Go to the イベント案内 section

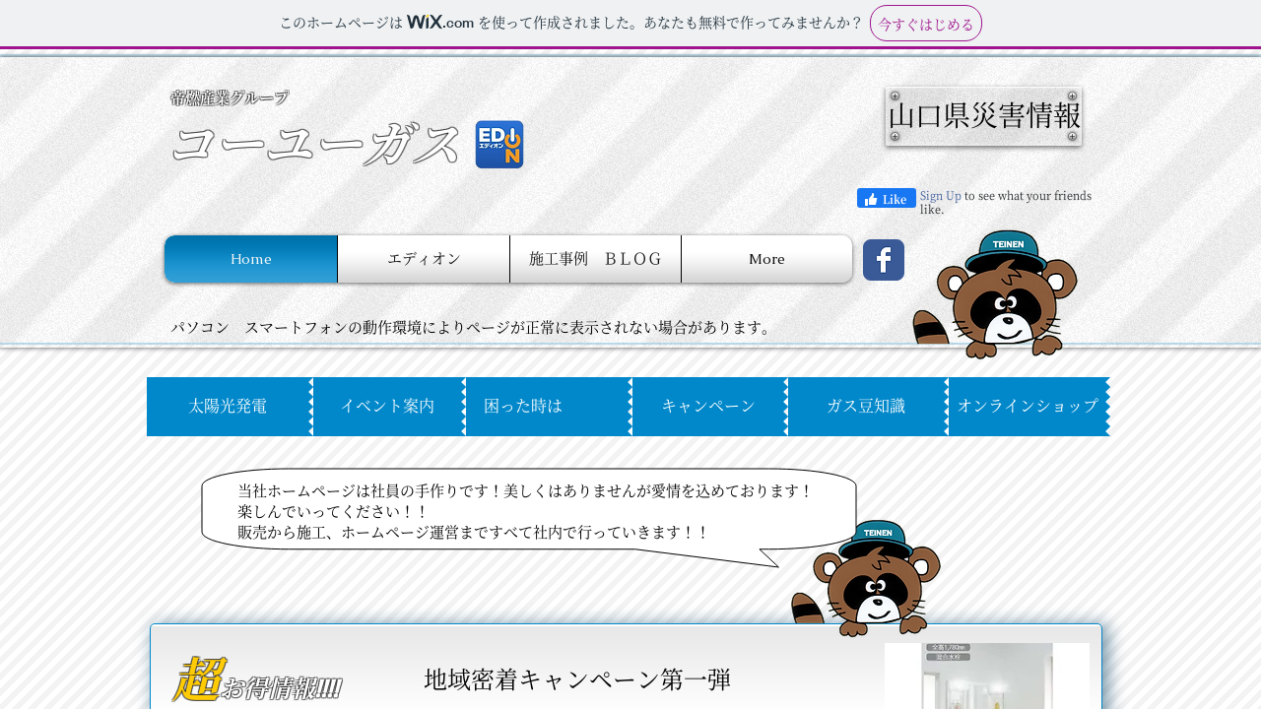point(387,406)
